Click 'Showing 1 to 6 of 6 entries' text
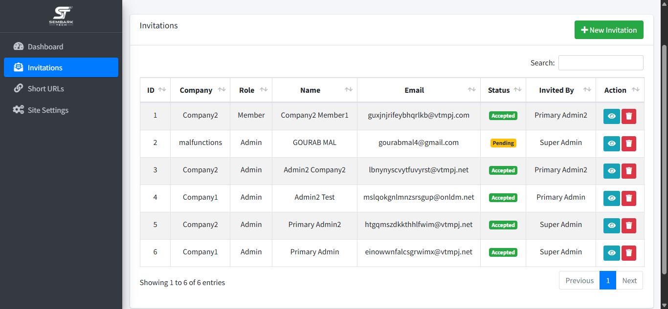This screenshot has height=309, width=668. 182,282
